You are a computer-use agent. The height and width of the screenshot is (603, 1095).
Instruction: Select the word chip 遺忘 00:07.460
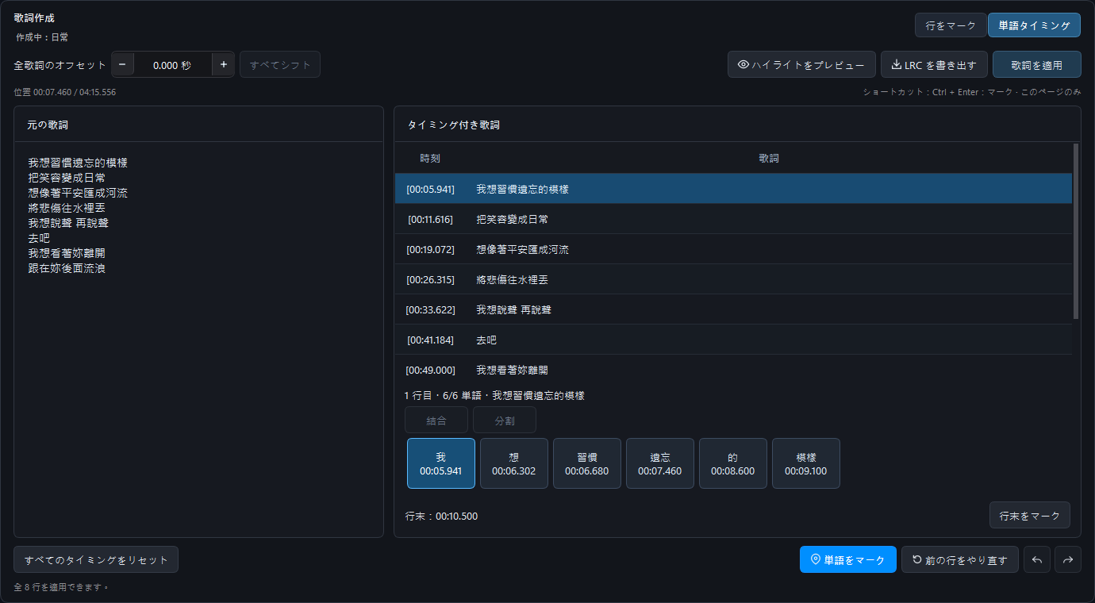click(660, 463)
